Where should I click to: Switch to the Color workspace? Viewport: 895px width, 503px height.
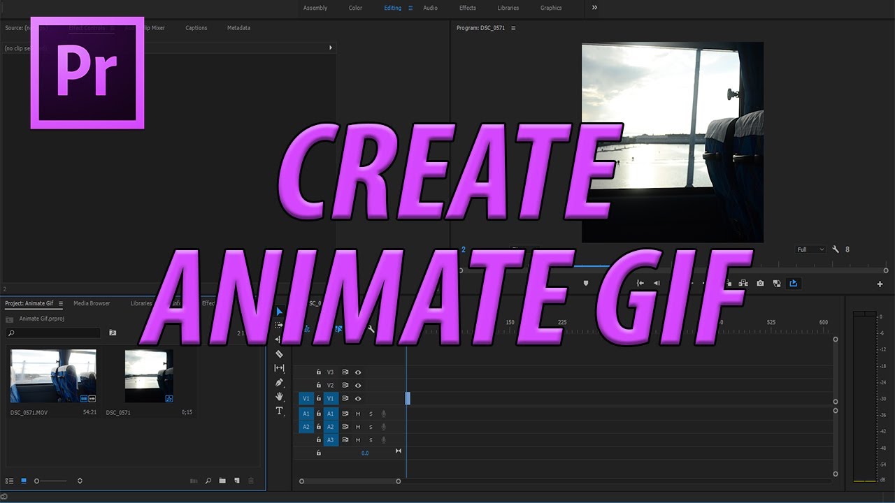[355, 8]
